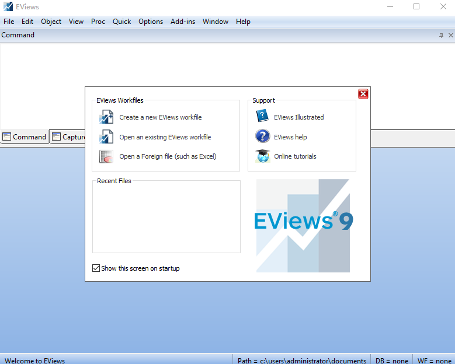Uncheck Show this screen on startup

pos(96,268)
